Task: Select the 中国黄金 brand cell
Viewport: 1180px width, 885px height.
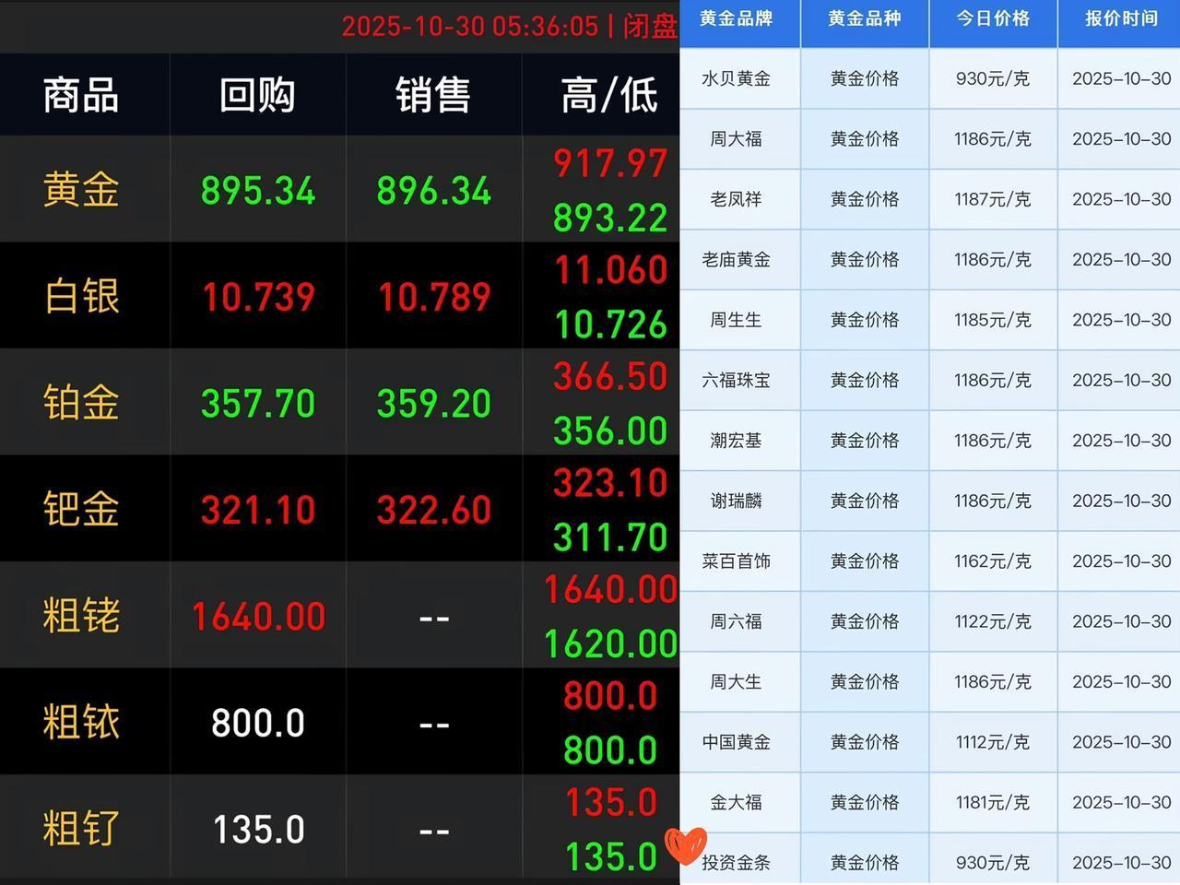Action: 736,742
